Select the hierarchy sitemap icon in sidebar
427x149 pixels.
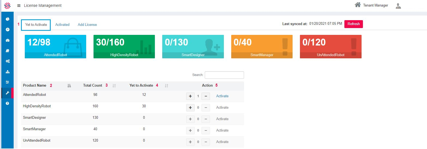pos(8,72)
